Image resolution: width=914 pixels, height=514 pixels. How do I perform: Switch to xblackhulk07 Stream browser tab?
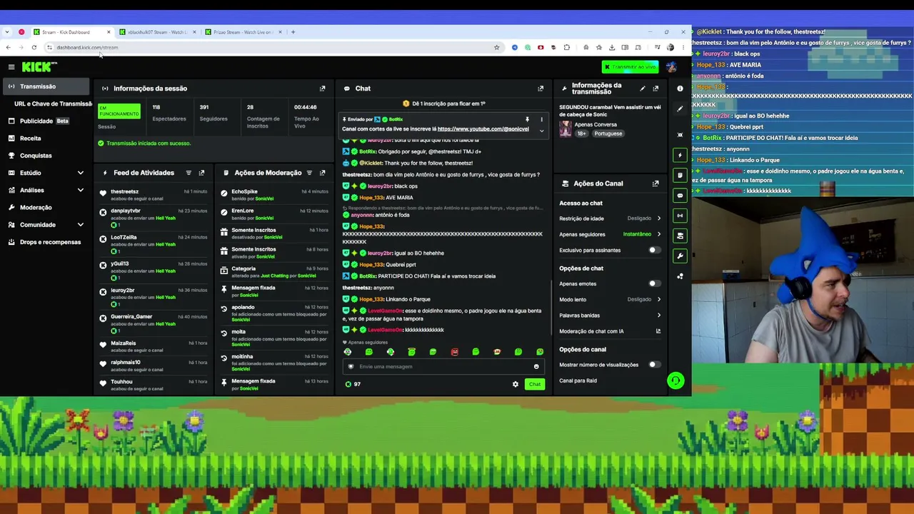156,32
